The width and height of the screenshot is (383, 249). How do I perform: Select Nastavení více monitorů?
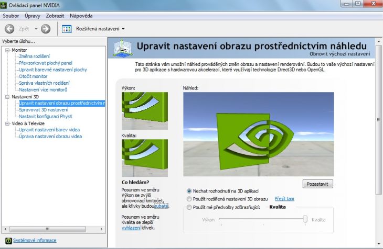(43, 89)
